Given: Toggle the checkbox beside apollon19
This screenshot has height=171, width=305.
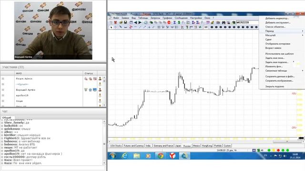Looking at the screenshot, I should pyautogui.click(x=3, y=95).
